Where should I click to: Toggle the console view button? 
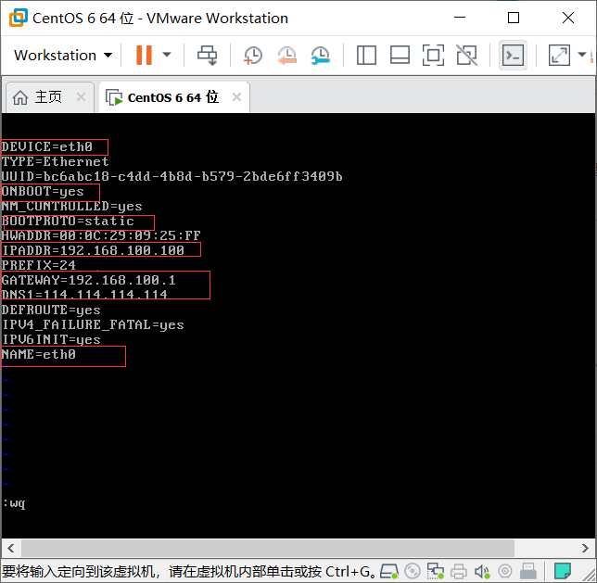(x=513, y=56)
